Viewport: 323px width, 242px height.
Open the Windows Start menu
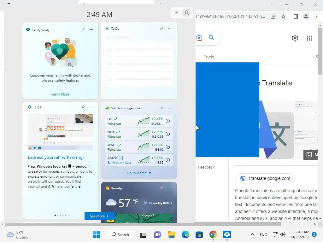pyautogui.click(x=96, y=234)
